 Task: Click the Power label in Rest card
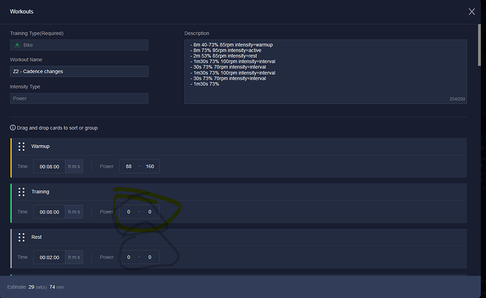coord(106,257)
